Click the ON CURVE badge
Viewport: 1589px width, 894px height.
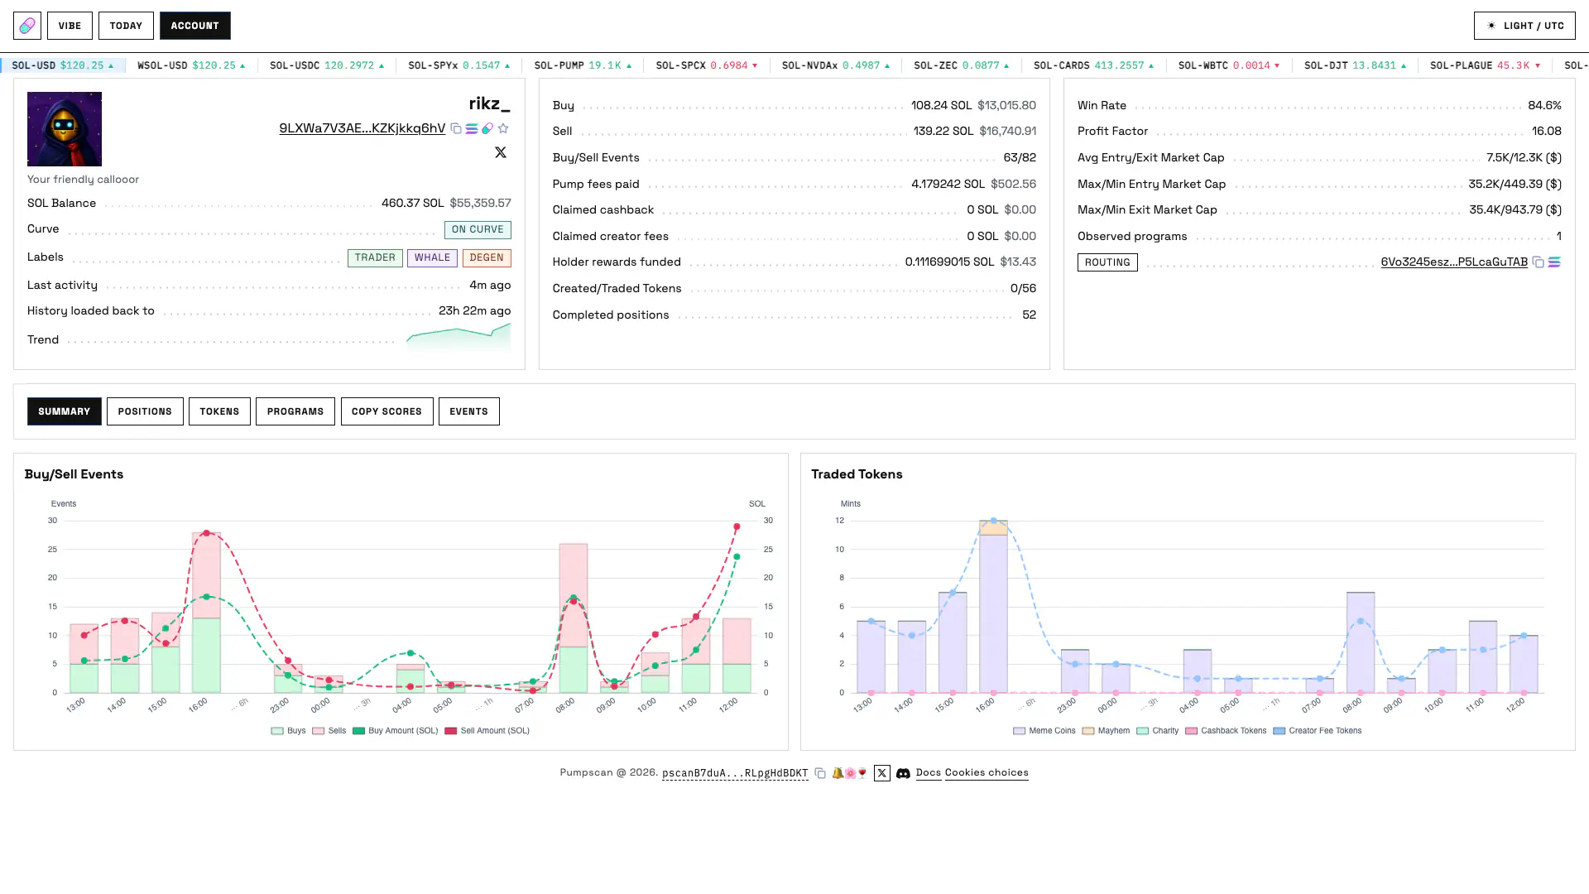pyautogui.click(x=478, y=230)
